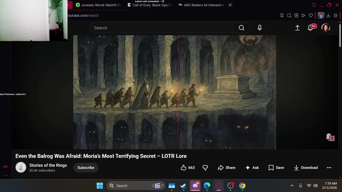Viewport: 342px width, 192px height.
Task: Open Google Chrome from taskbar
Action: pos(242,186)
